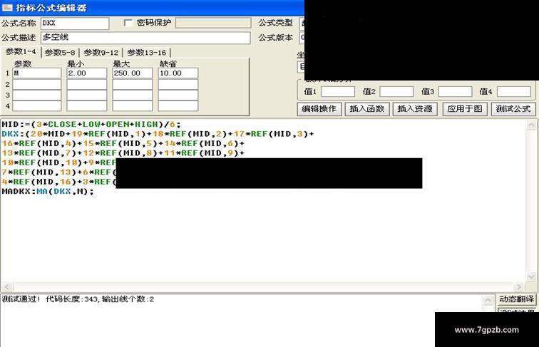Click the 13*REF(MID,7) code line
Viewport: 539px width, 347px height.
coord(123,153)
